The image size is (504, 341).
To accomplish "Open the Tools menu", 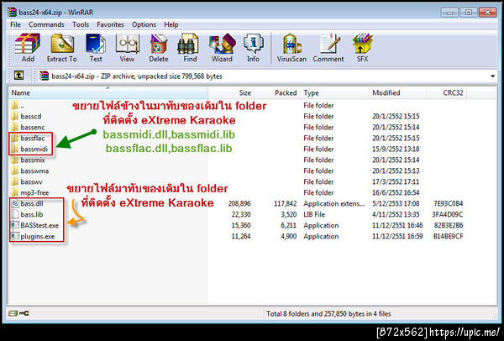I will tap(81, 24).
